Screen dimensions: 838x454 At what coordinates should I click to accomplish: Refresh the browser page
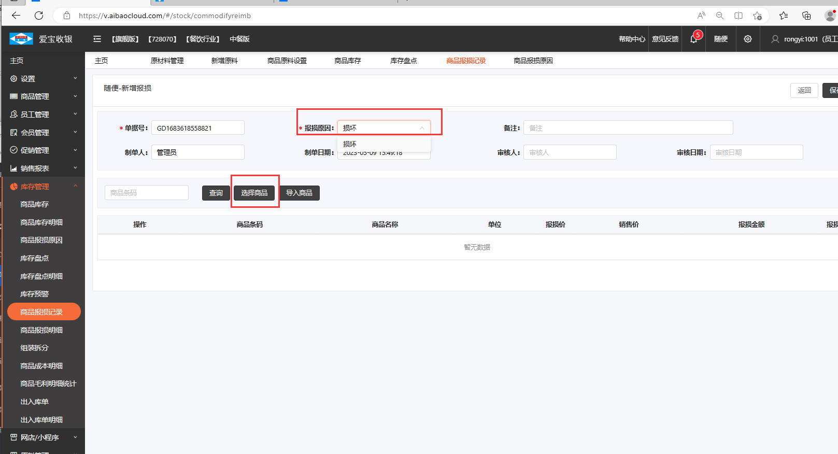(x=39, y=16)
